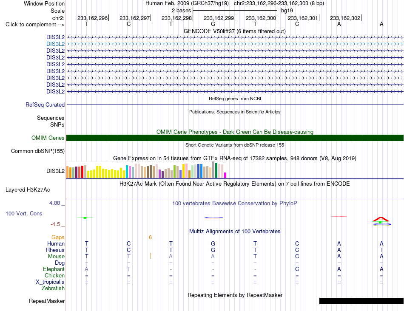The image size is (404, 311).
Task: Open the RepeatMasker track label
Action: [x=47, y=301]
